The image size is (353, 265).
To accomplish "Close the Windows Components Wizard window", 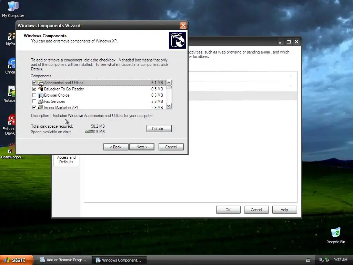I will (x=183, y=26).
